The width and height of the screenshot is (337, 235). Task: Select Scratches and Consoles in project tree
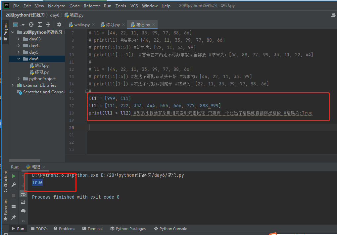click(41, 92)
